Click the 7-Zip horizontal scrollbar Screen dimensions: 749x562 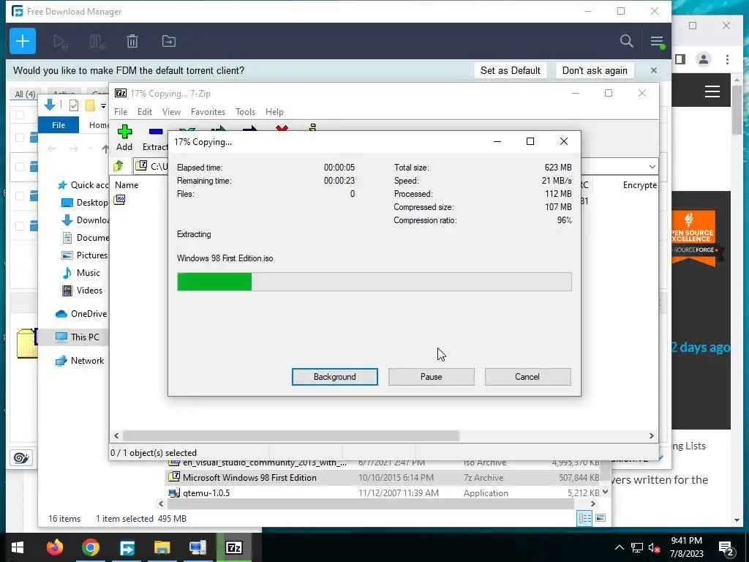click(291, 436)
